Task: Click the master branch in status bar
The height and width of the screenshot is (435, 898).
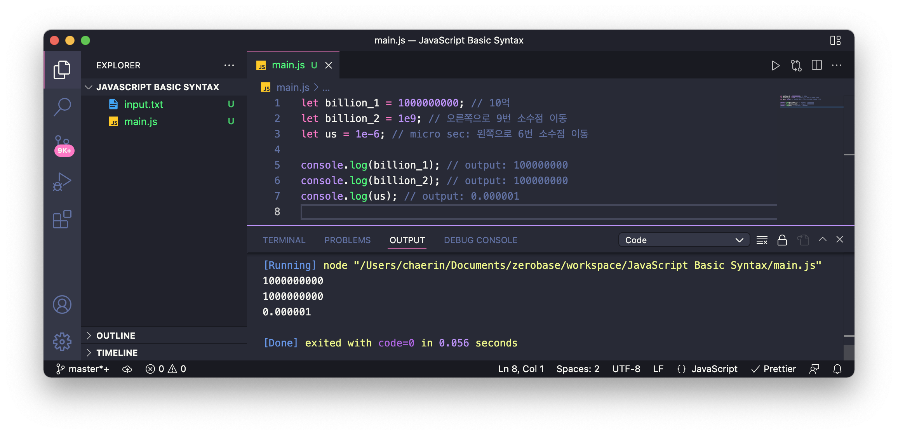Action: (x=83, y=369)
